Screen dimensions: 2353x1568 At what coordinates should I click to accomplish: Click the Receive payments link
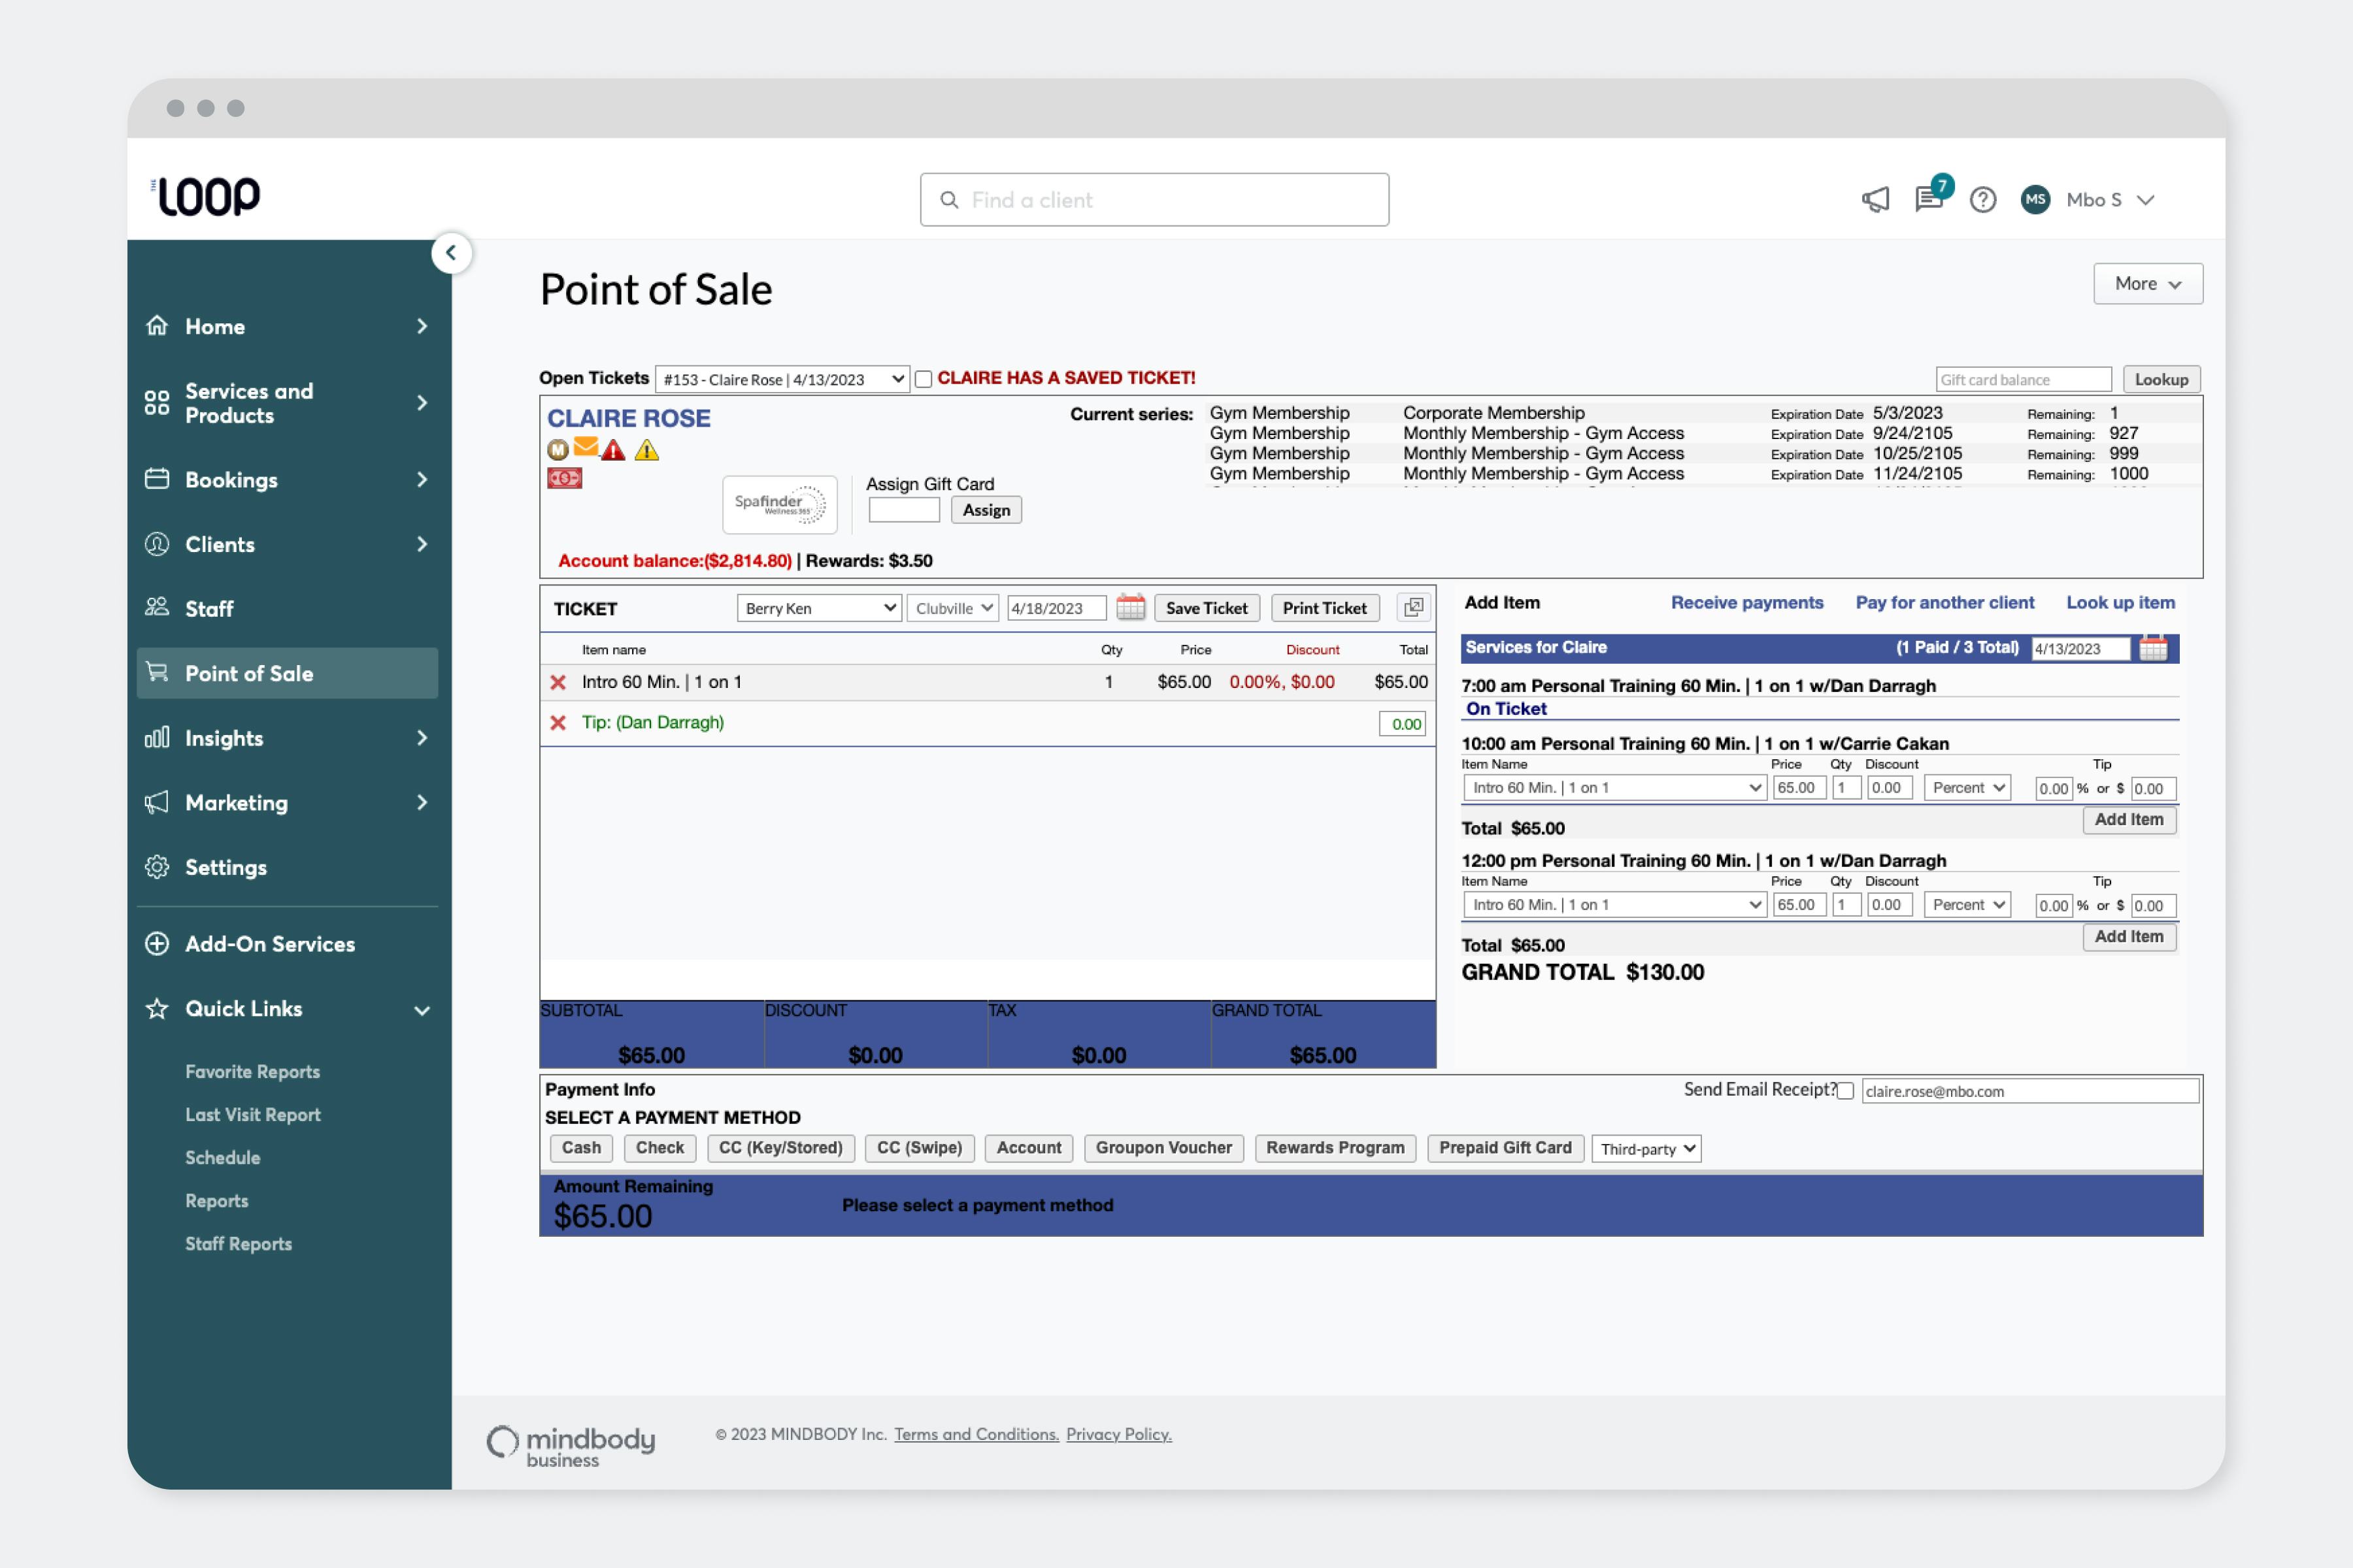click(1746, 602)
